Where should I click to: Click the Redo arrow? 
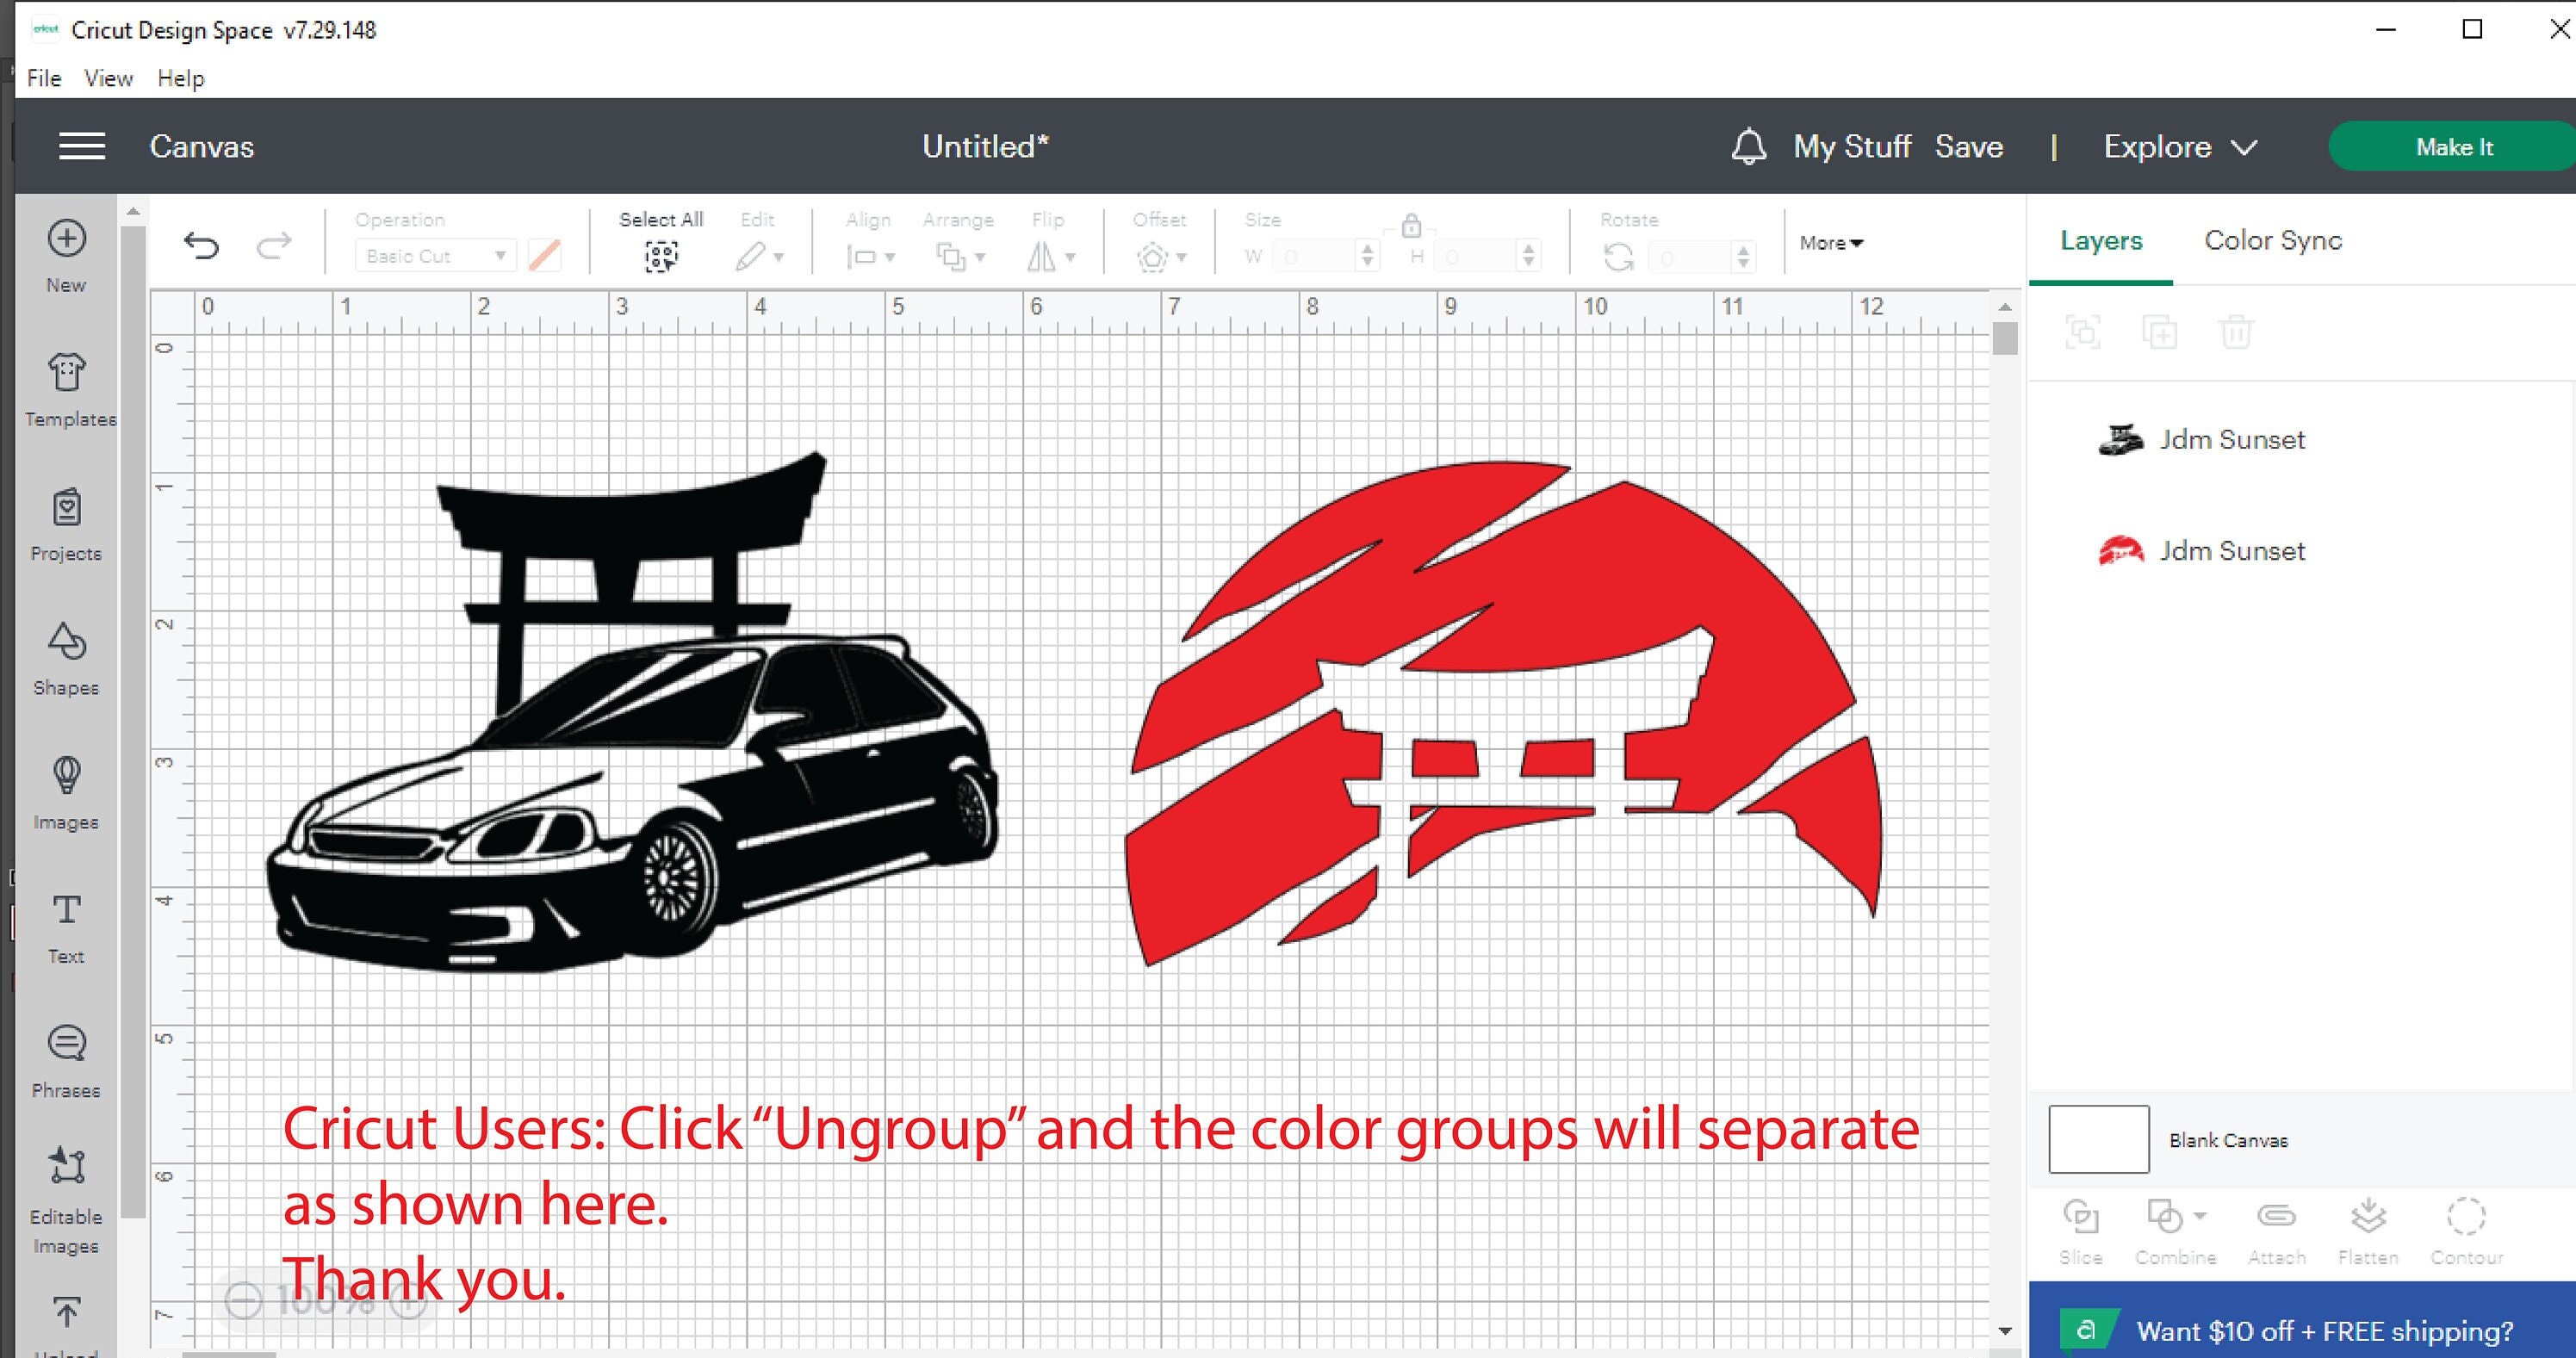pos(274,245)
